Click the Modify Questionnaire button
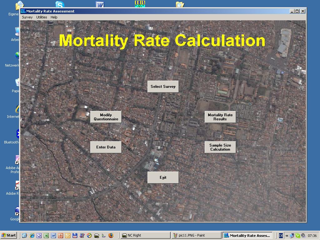This screenshot has width=320, height=240. click(106, 117)
